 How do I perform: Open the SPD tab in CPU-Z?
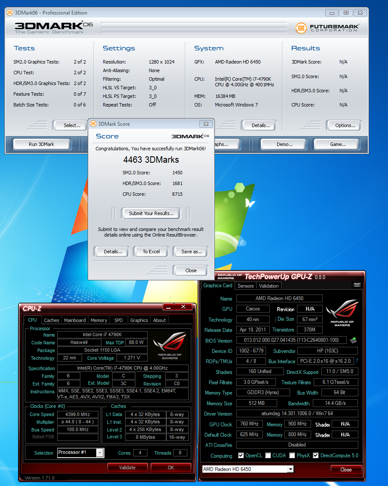tap(119, 320)
